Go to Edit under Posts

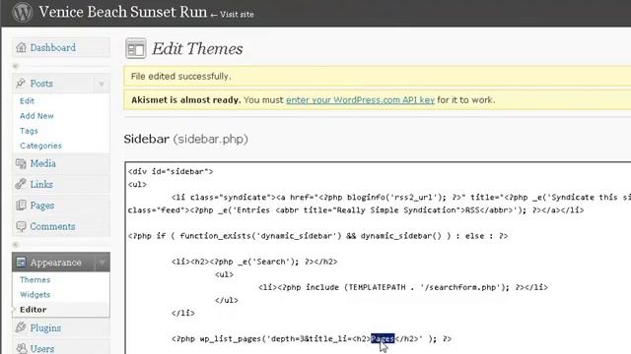point(27,101)
